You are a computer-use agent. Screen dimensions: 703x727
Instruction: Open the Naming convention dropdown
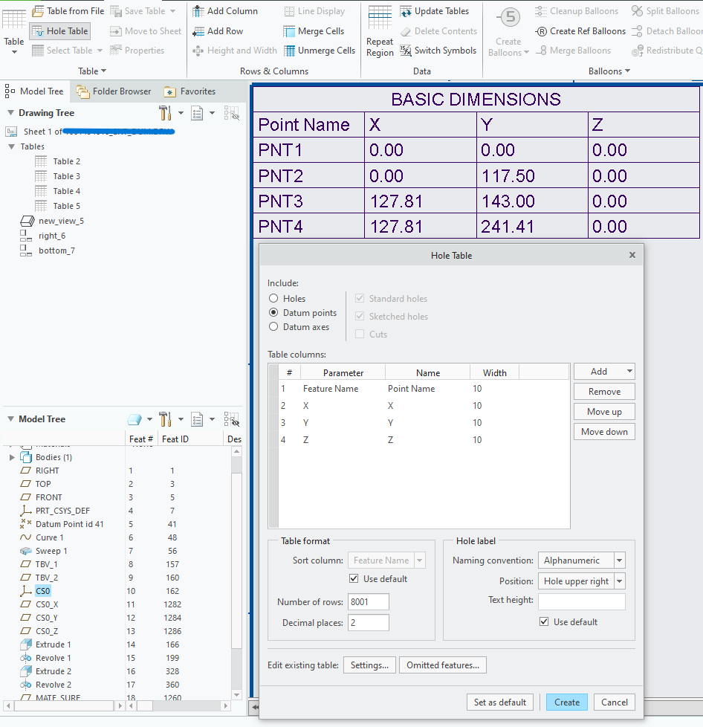(x=619, y=560)
